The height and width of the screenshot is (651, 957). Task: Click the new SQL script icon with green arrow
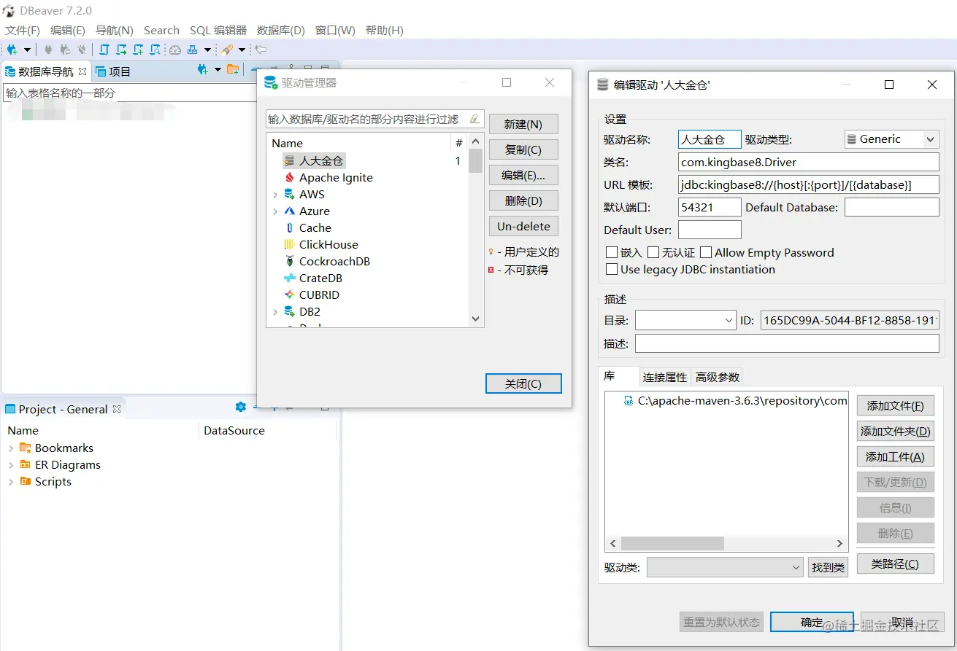click(x=121, y=50)
